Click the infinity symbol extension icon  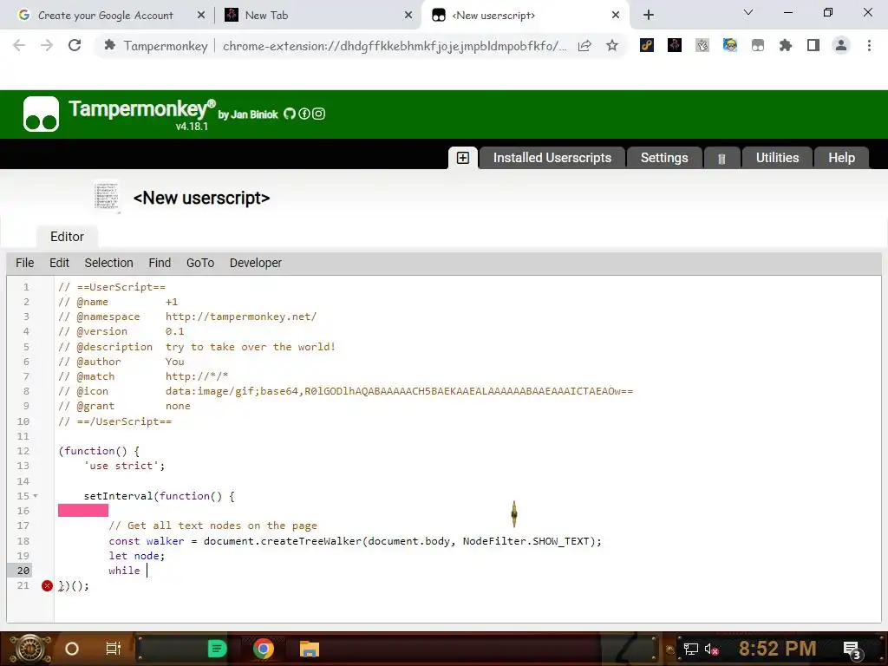(x=647, y=45)
